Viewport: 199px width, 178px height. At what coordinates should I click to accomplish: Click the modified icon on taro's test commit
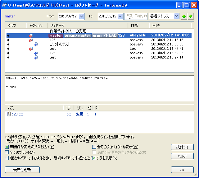pyautogui.click(x=31, y=49)
